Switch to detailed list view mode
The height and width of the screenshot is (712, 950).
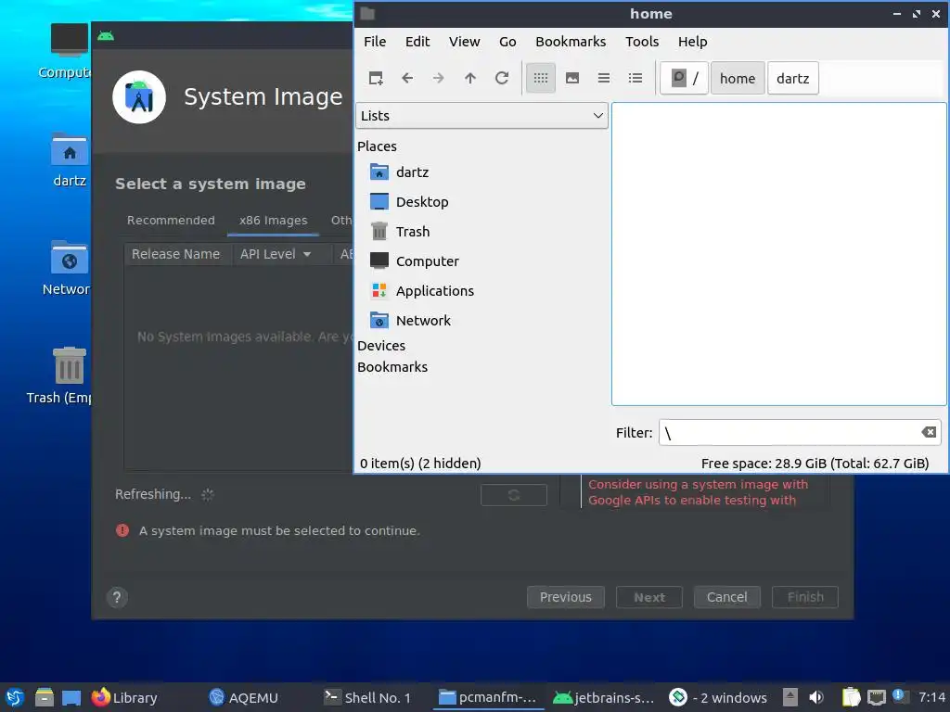pyautogui.click(x=635, y=78)
